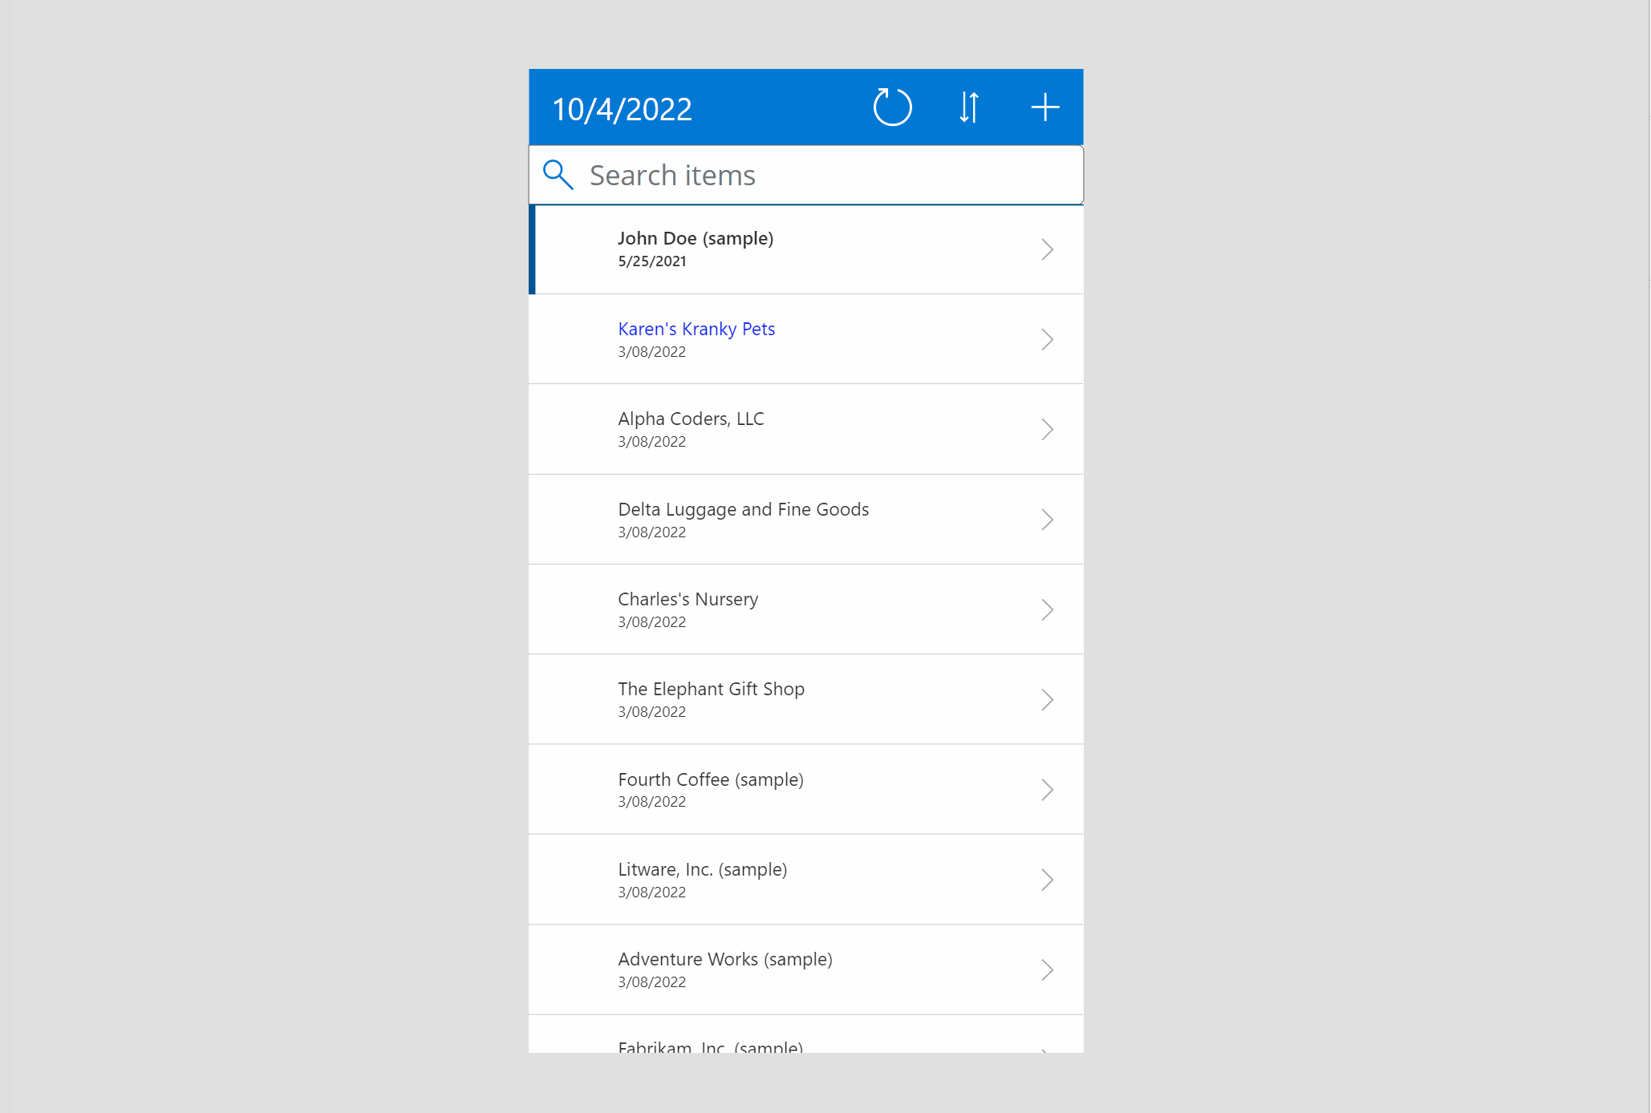Expand the Karen's Kranky Pets record
Screen dimensions: 1651x1113
tap(1047, 339)
